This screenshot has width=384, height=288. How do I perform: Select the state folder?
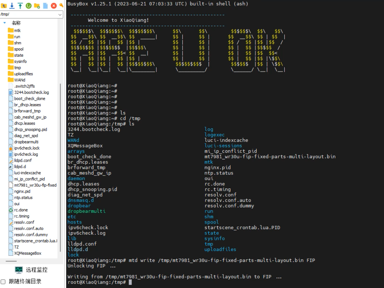coord(19,55)
